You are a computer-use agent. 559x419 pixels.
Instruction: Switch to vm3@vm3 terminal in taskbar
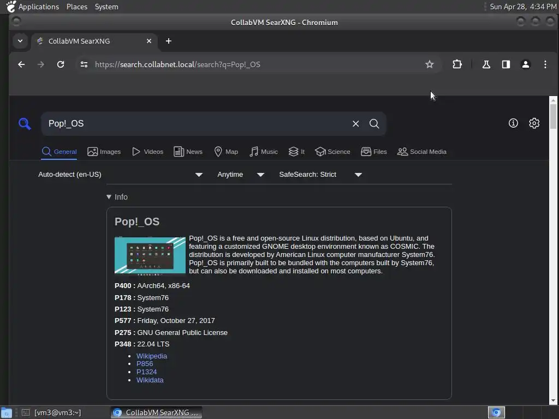pos(51,412)
